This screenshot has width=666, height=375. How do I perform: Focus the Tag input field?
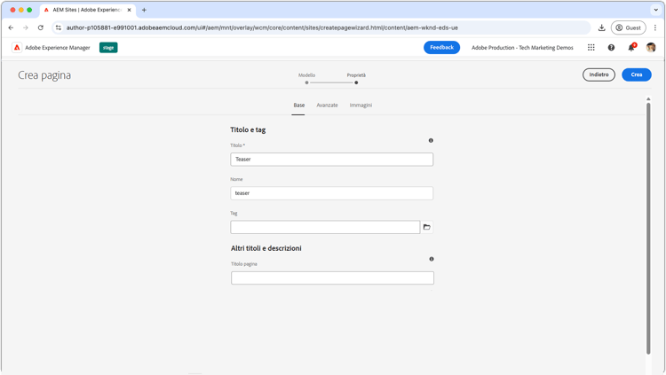[325, 227]
